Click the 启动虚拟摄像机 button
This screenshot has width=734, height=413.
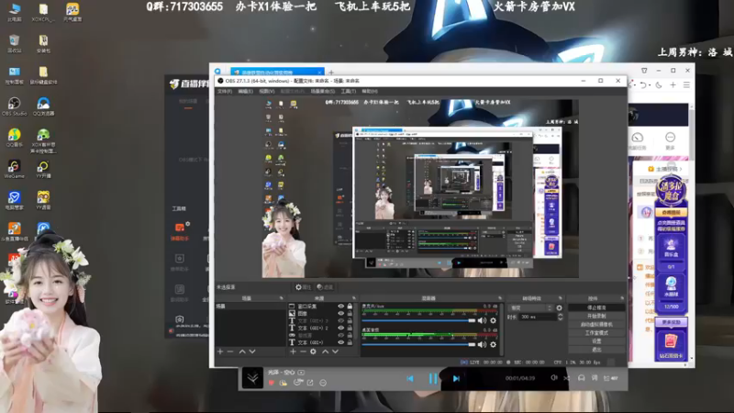tap(596, 325)
